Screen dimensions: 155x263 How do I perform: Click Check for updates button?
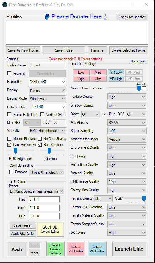tap(132, 17)
